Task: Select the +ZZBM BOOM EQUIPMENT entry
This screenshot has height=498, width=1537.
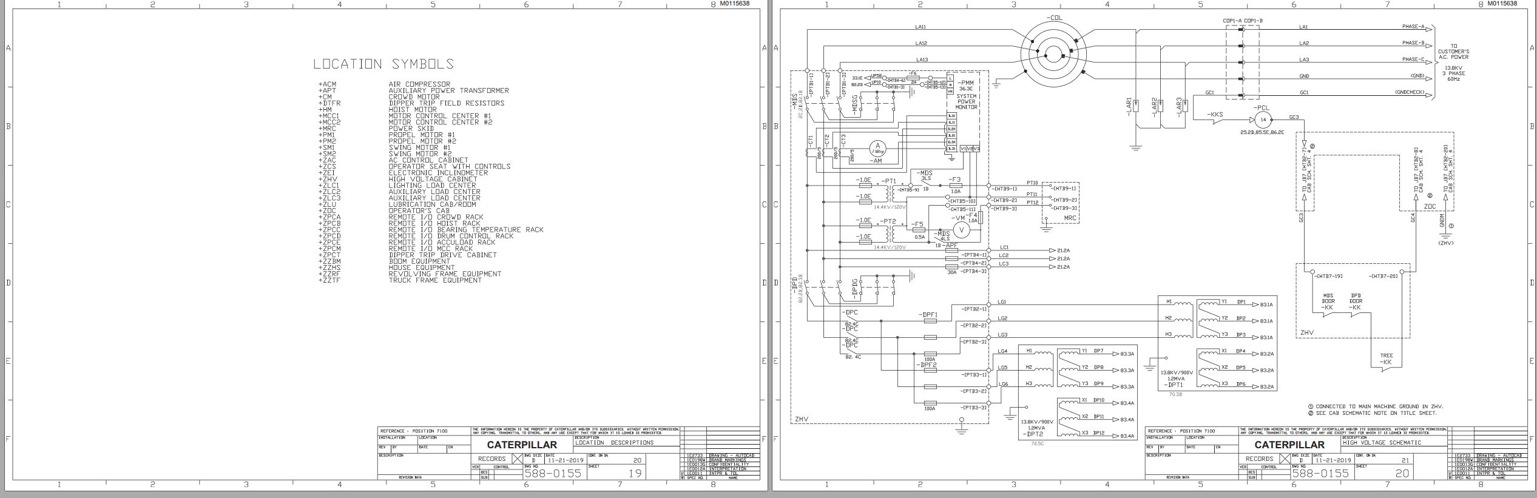Action: tap(384, 261)
